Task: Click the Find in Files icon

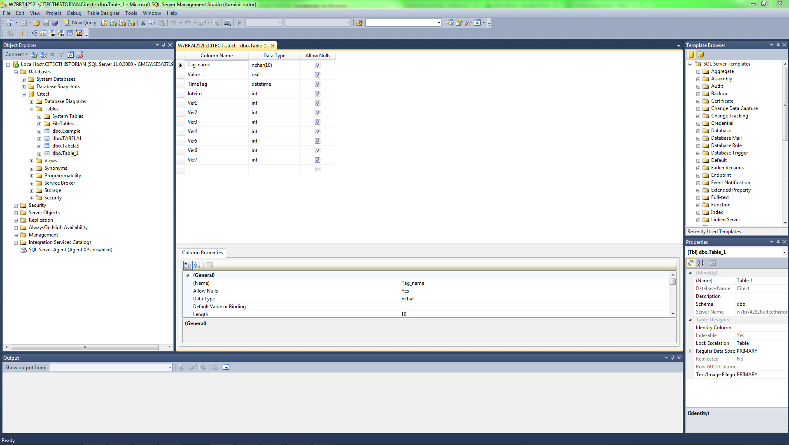Action: tap(359, 23)
